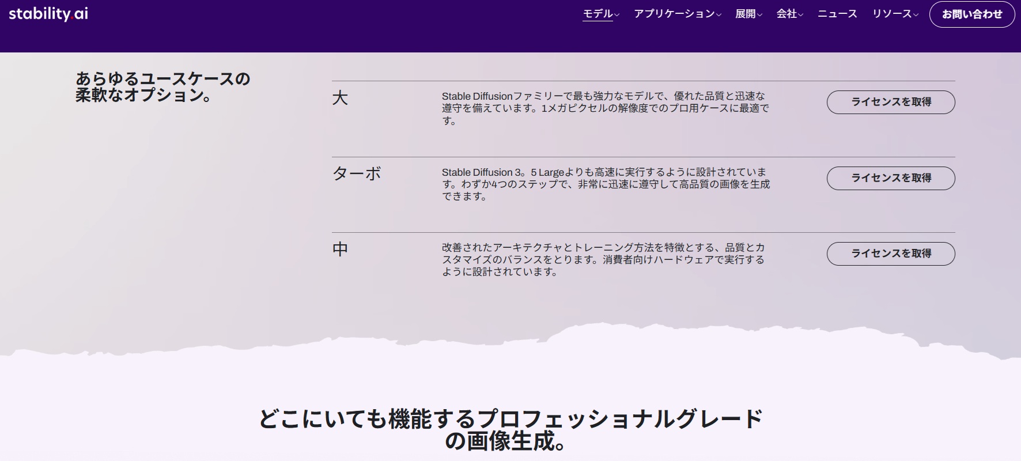Go to the ニュース page
The width and height of the screenshot is (1021, 461).
pos(837,14)
